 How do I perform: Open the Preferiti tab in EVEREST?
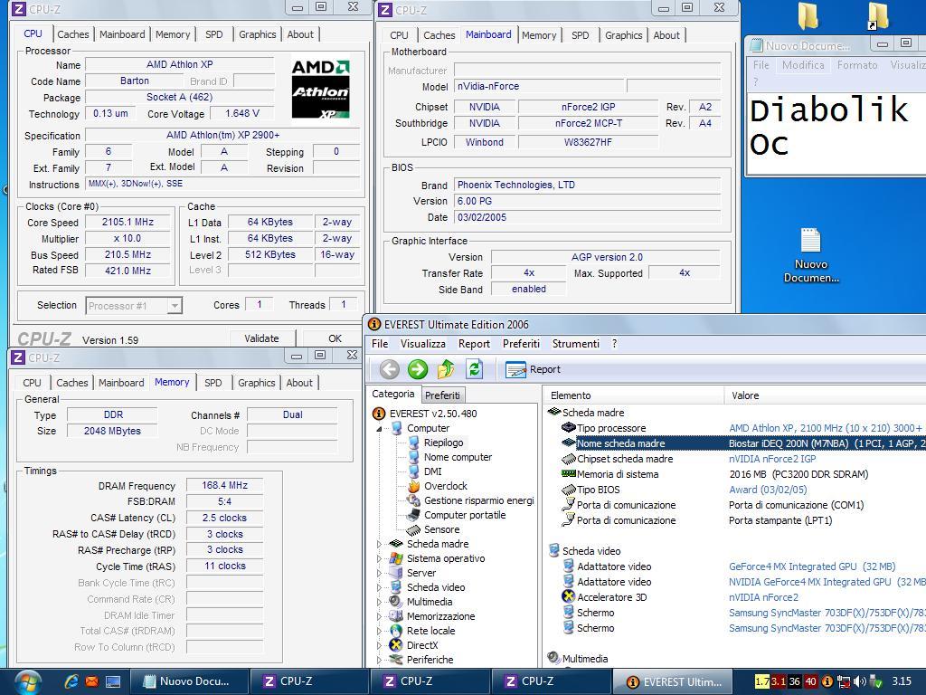[442, 395]
